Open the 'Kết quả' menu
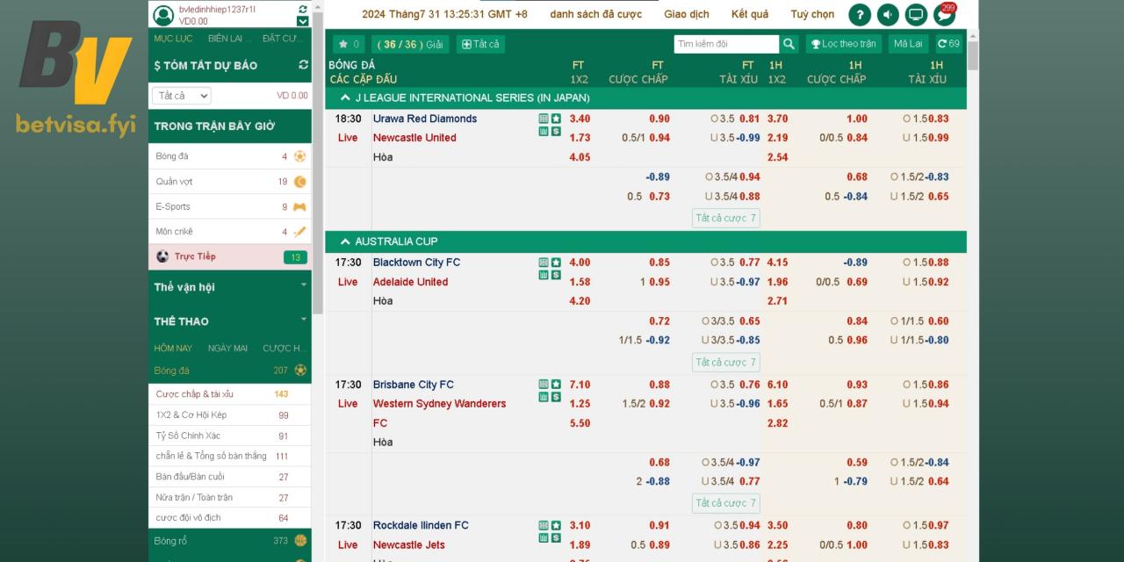The width and height of the screenshot is (1124, 562). pos(749,14)
